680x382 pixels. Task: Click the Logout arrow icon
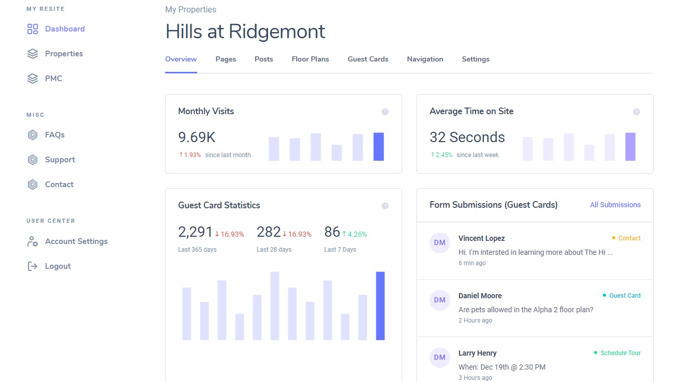pos(33,266)
